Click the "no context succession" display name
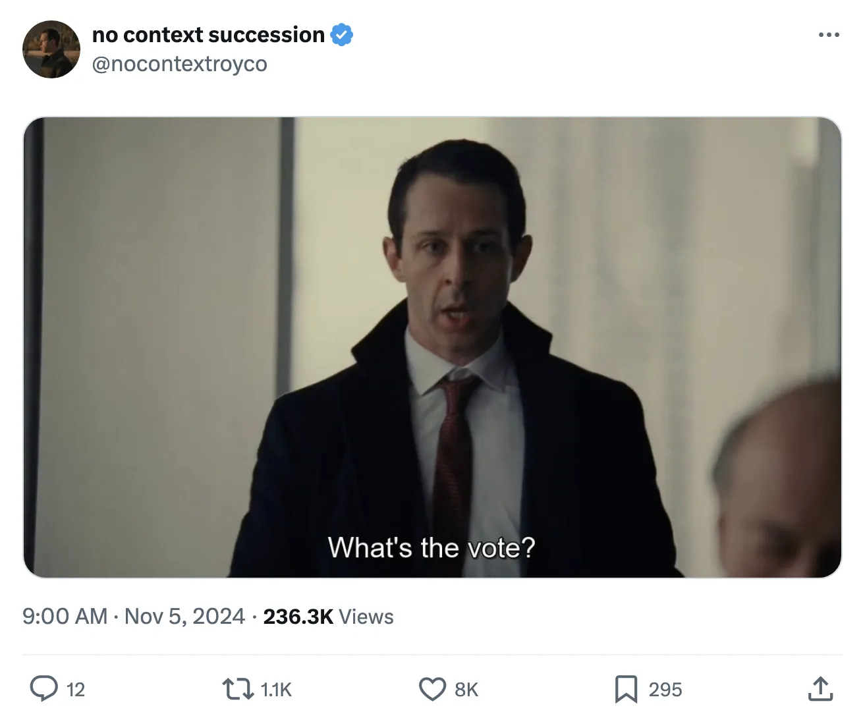 pyautogui.click(x=208, y=35)
